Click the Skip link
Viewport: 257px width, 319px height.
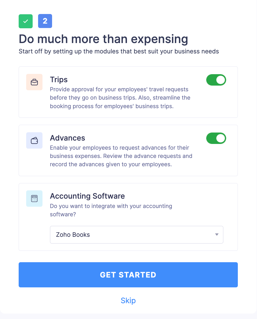coord(128,300)
